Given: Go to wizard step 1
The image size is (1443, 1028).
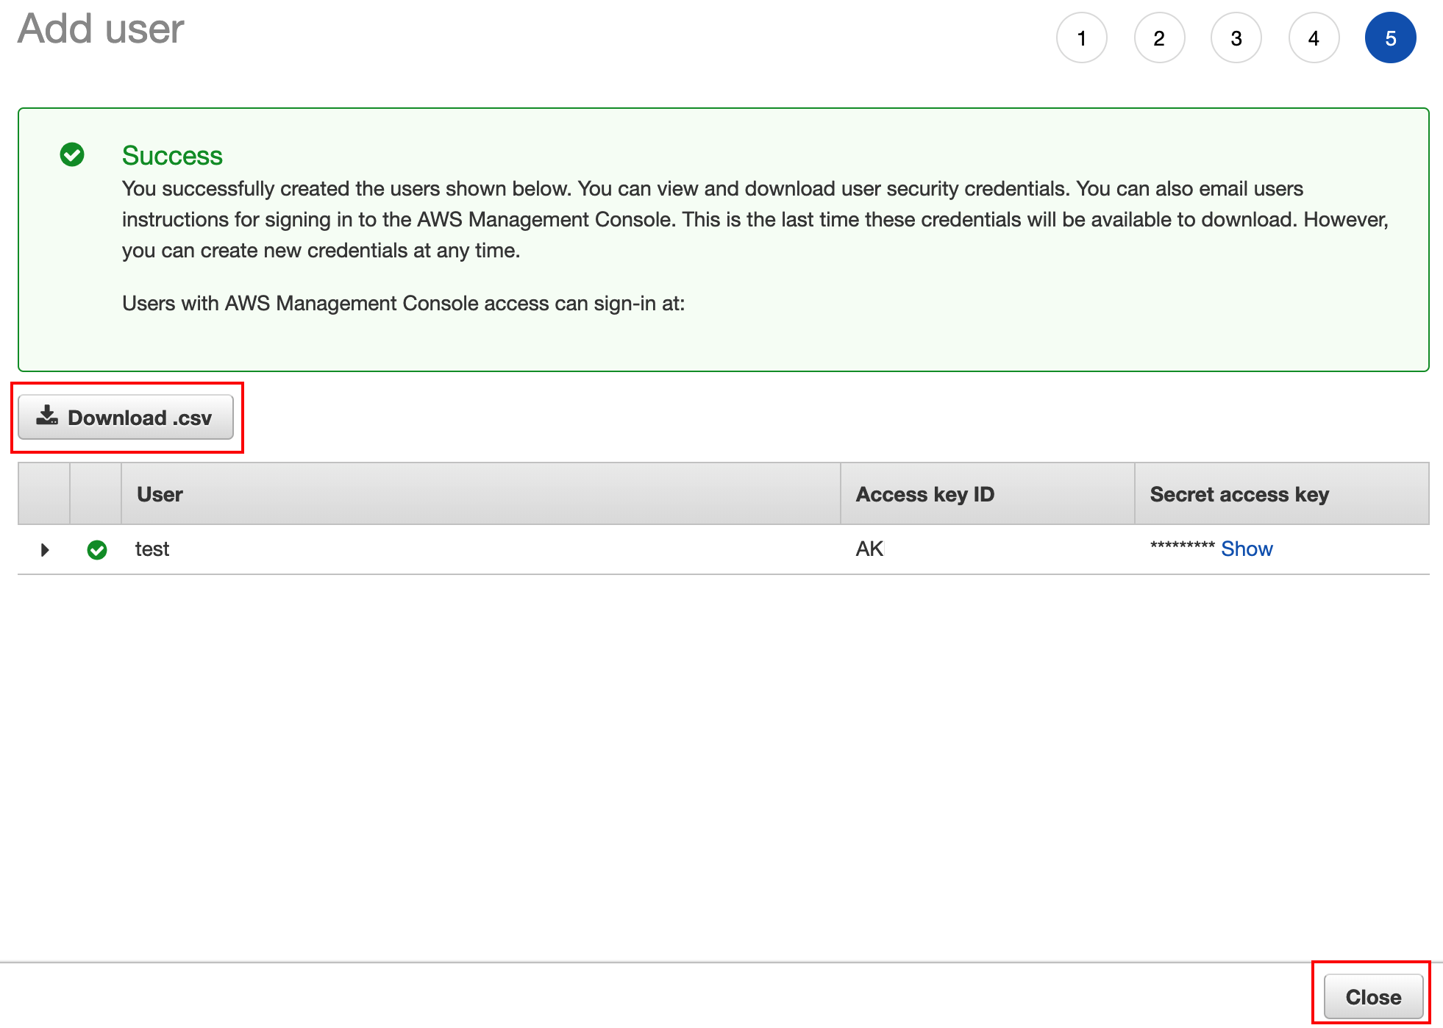Looking at the screenshot, I should (1081, 38).
